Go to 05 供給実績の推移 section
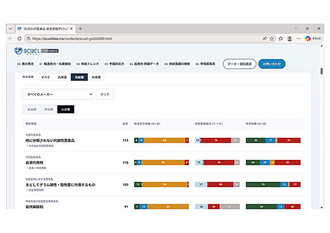Viewport: 330px width, 233px height. click(177, 63)
